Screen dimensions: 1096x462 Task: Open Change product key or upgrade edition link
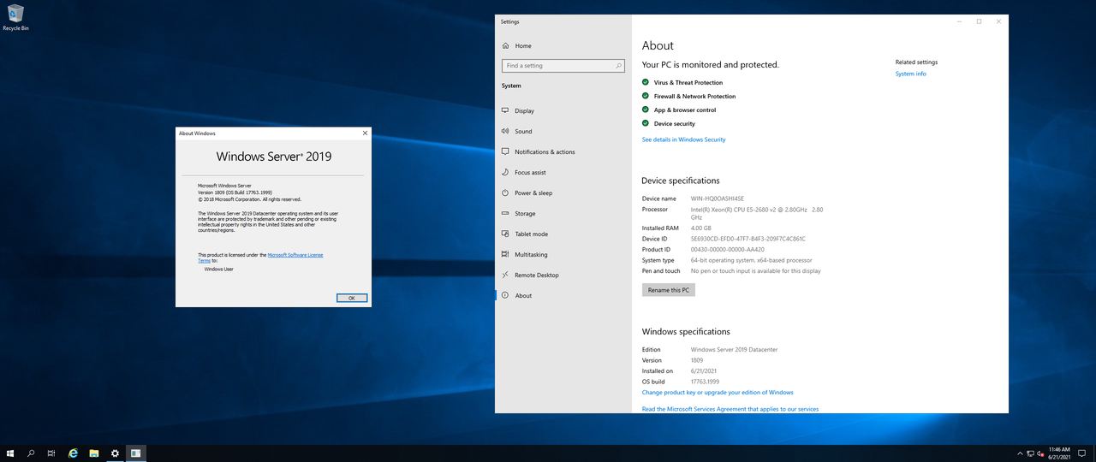(x=718, y=392)
